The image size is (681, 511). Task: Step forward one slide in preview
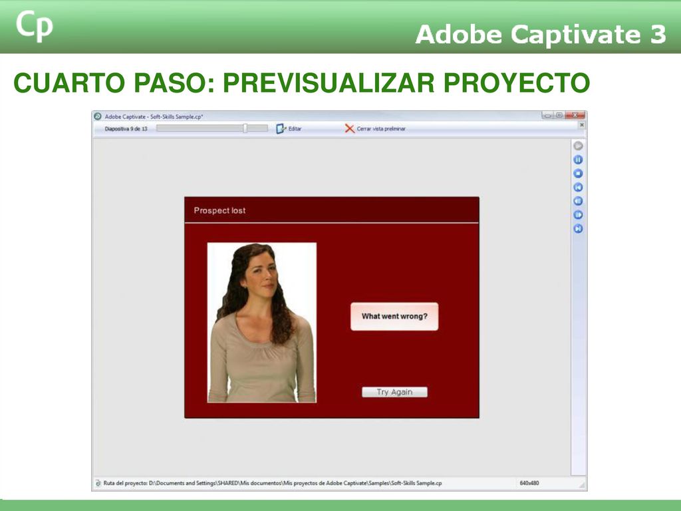[x=578, y=215]
